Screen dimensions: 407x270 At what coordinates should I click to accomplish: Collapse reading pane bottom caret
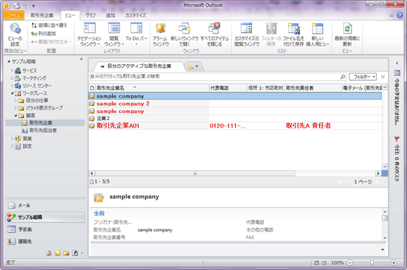pos(383,250)
